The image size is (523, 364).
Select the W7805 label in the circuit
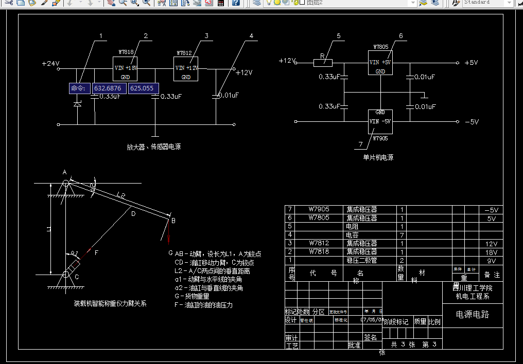click(x=380, y=47)
